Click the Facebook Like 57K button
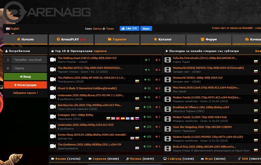 pyautogui.click(x=130, y=28)
